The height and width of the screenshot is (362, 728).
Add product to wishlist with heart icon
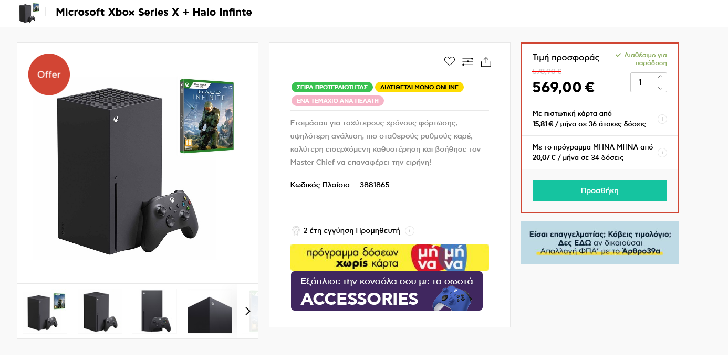click(449, 61)
